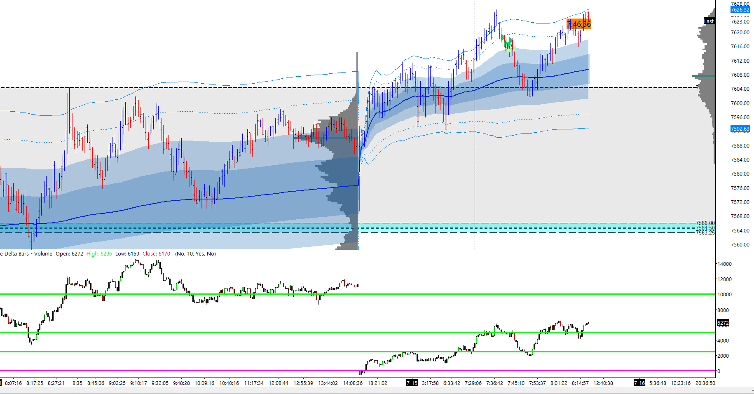Screen dimensions: 754x394
Task: Click the 20:36:50 time axis label
Action: pyautogui.click(x=705, y=383)
